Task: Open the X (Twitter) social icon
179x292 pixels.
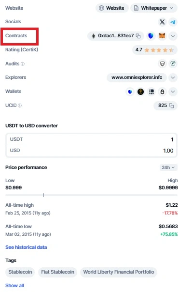Action: click(x=162, y=22)
